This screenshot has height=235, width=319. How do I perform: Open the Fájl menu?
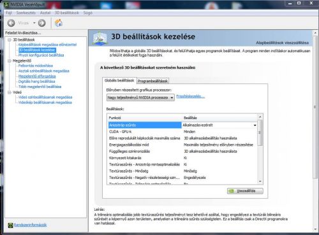[x=9, y=13]
